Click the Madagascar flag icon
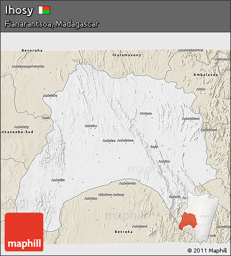231x256 pixels. 44,10
